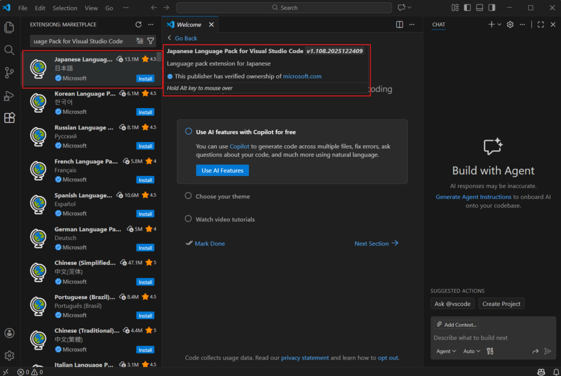561x376 pixels.
Task: Clear the extensions search results
Action: (x=140, y=41)
